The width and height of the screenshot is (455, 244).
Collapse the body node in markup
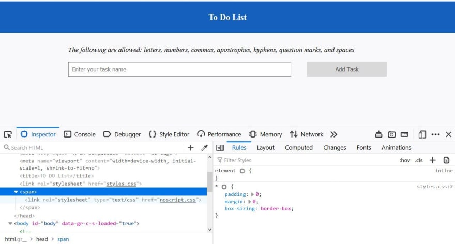[10, 224]
